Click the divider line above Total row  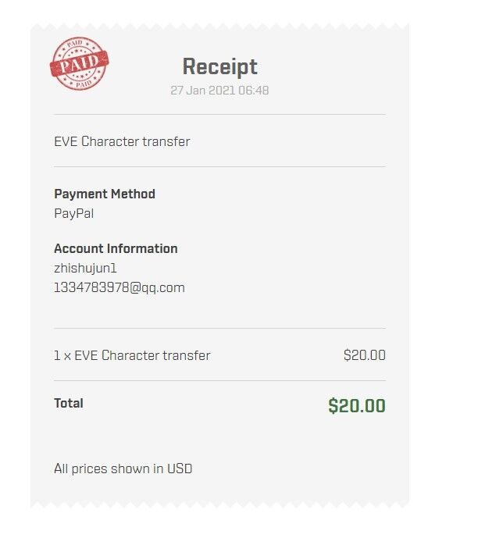click(x=219, y=380)
